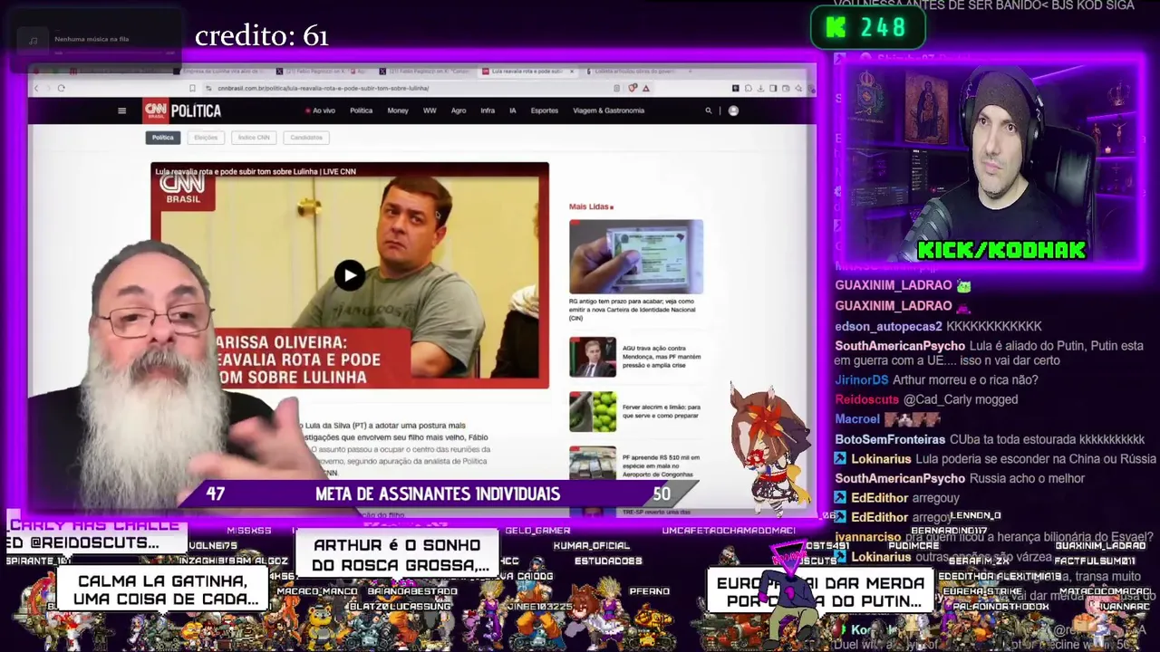Open 'Política' in CNN top navigation
Viewport: 1160px width, 652px height.
click(361, 110)
